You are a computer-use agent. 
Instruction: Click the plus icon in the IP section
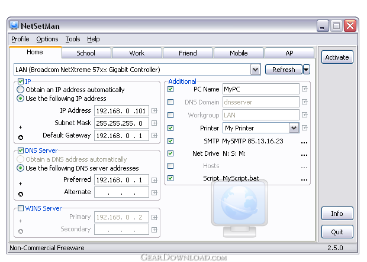click(x=20, y=127)
